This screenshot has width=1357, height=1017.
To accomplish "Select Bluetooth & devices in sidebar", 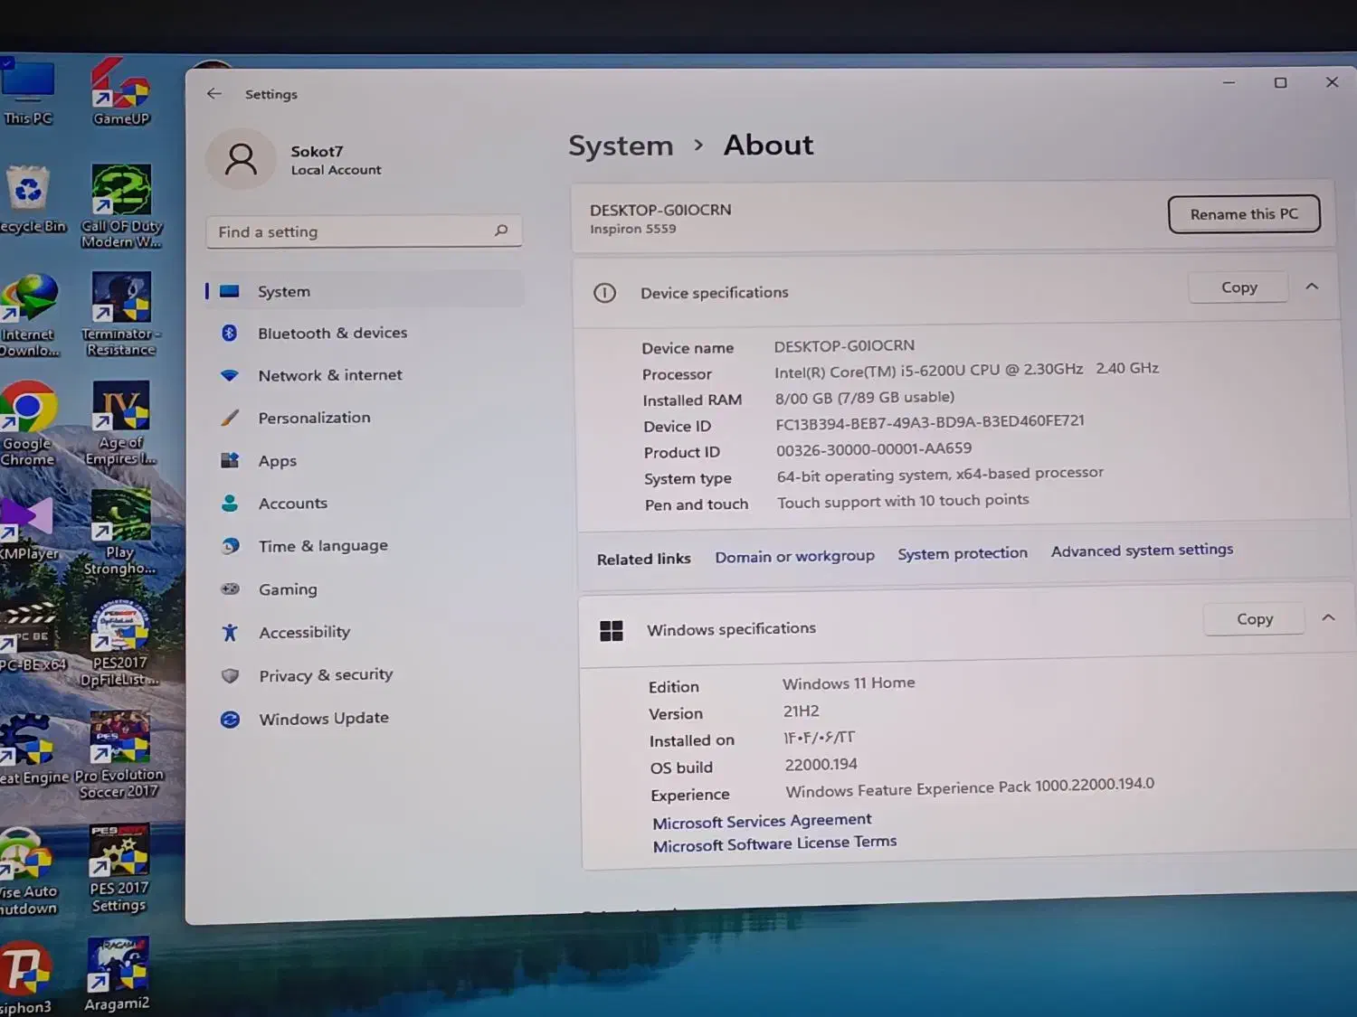I will tap(332, 333).
